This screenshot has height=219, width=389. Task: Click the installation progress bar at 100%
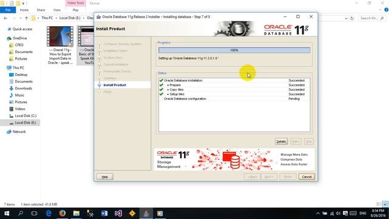tap(234, 50)
